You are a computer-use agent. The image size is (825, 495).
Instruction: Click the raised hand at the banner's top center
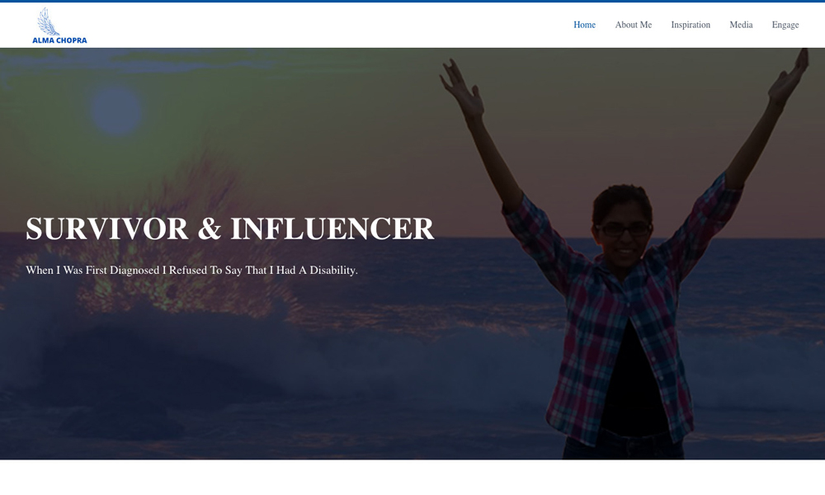[461, 88]
